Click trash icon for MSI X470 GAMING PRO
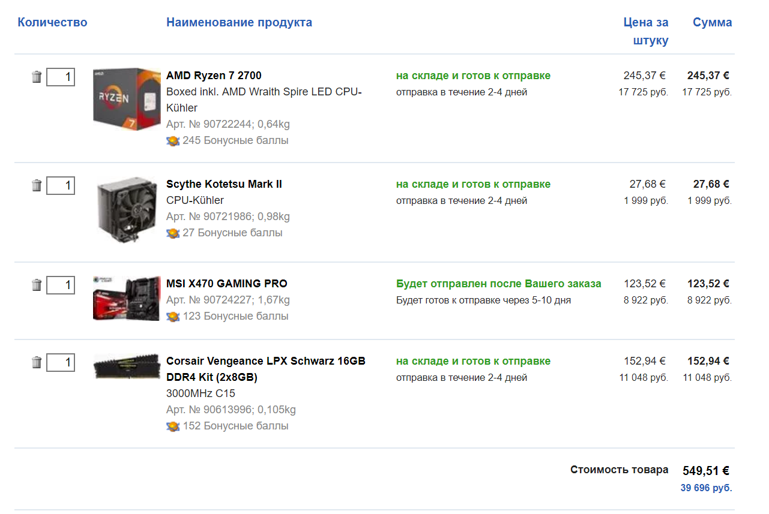This screenshot has height=514, width=769. (x=37, y=285)
